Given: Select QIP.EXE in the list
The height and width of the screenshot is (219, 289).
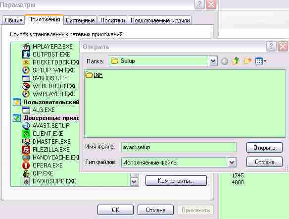Looking at the screenshot, I should pyautogui.click(x=43, y=173).
